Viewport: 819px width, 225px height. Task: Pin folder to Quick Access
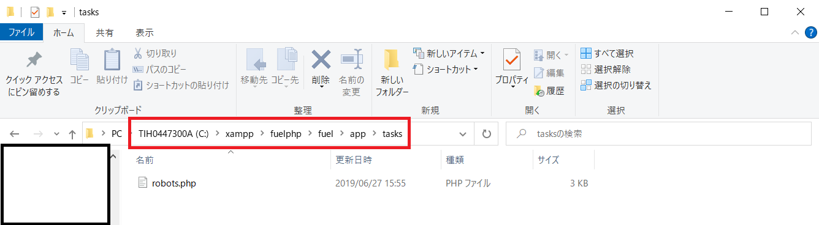(34, 73)
